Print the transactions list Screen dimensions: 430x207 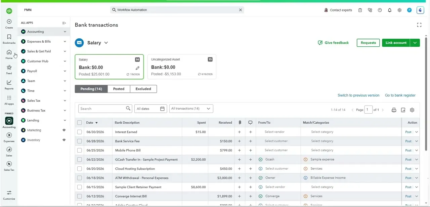point(394,110)
